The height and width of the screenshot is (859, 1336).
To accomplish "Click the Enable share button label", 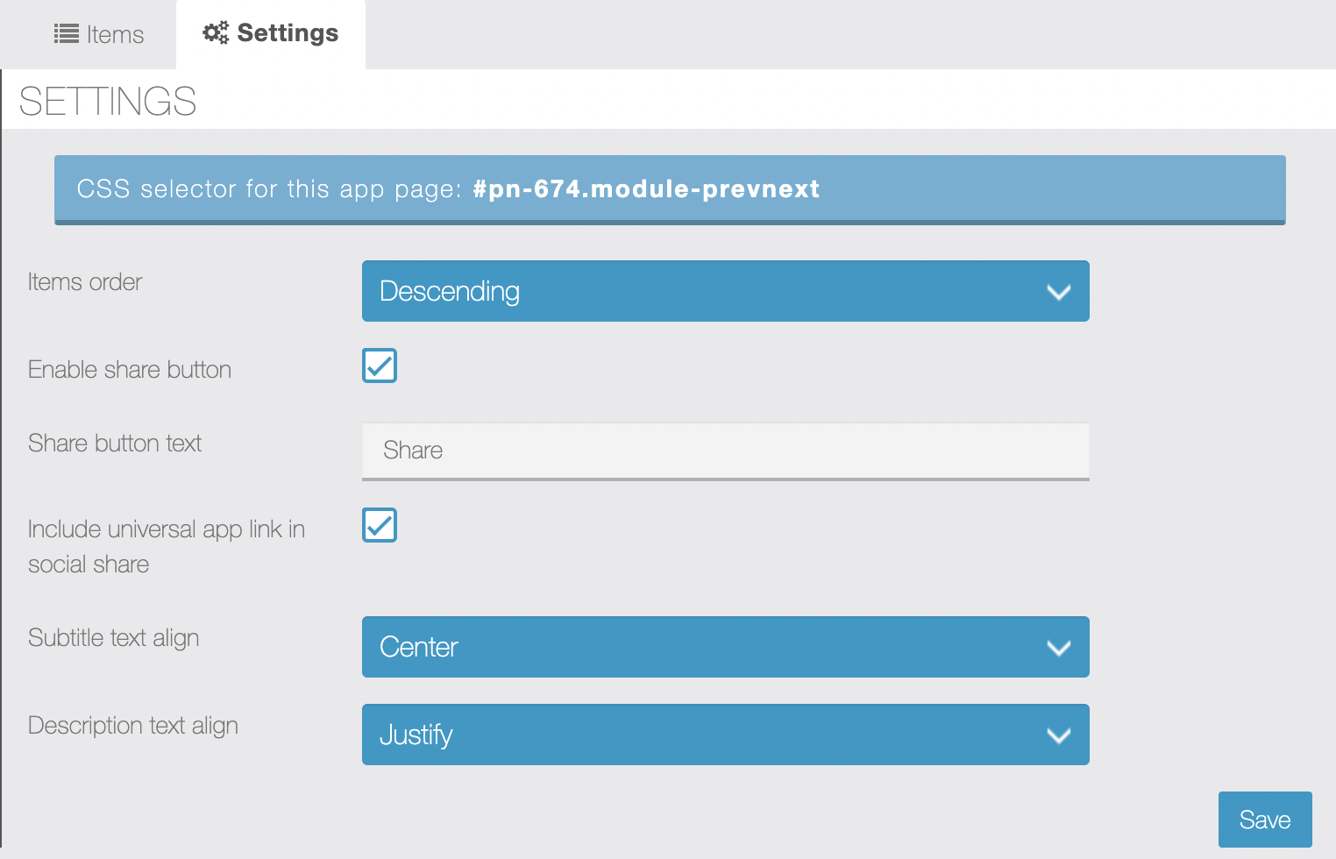I will point(130,370).
